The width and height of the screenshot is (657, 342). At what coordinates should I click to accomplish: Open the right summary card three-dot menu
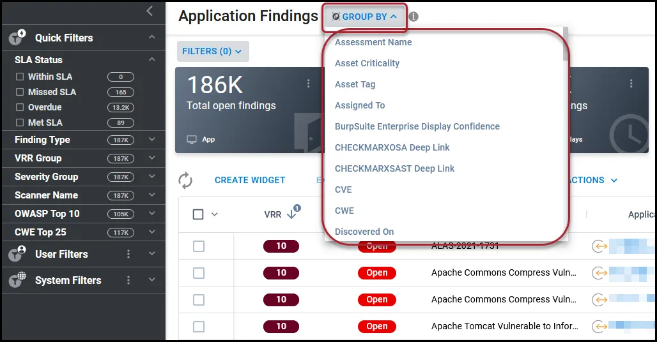click(x=631, y=84)
